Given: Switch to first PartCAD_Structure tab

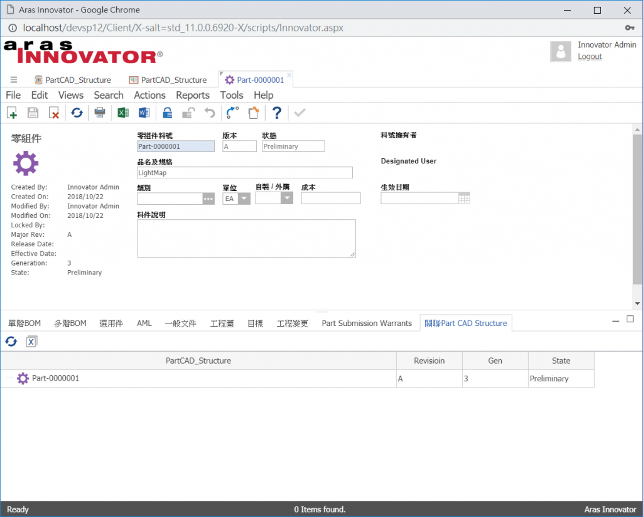Looking at the screenshot, I should tap(73, 80).
